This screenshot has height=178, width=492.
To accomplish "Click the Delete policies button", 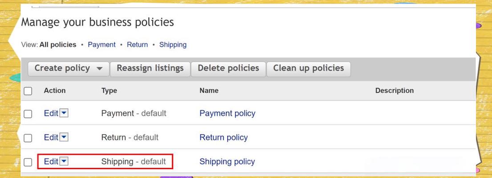I will pyautogui.click(x=228, y=69).
